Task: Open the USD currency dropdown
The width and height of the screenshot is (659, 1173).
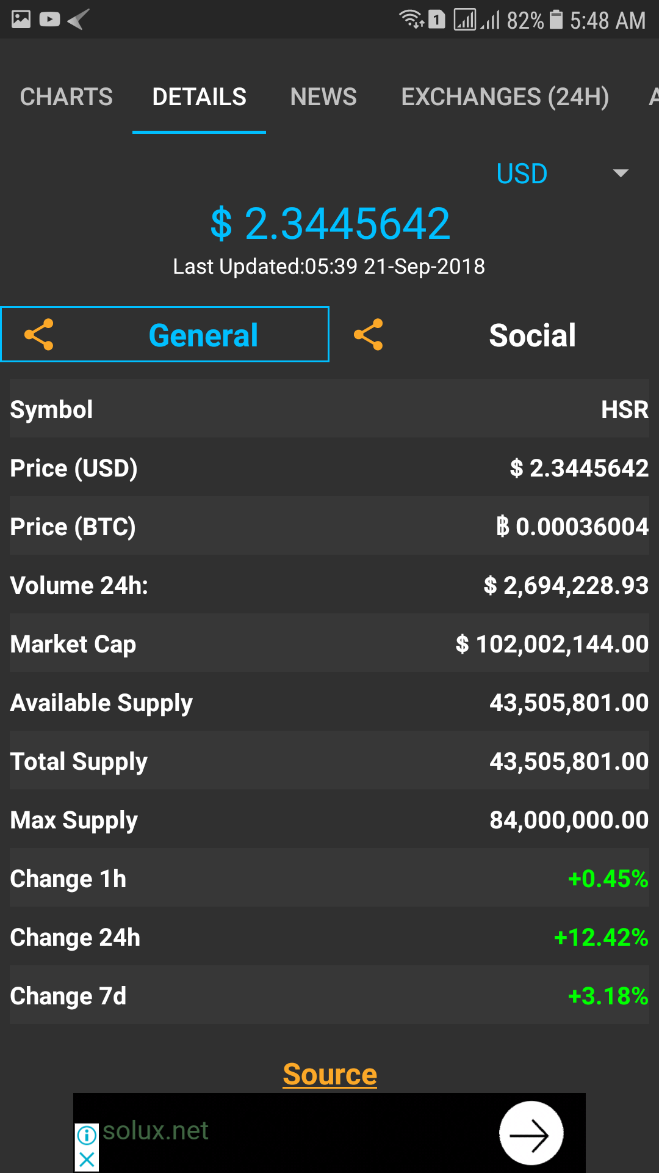Action: pos(522,174)
